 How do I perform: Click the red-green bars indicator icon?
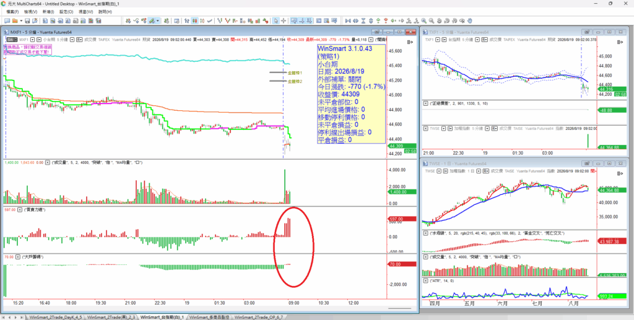258,20
